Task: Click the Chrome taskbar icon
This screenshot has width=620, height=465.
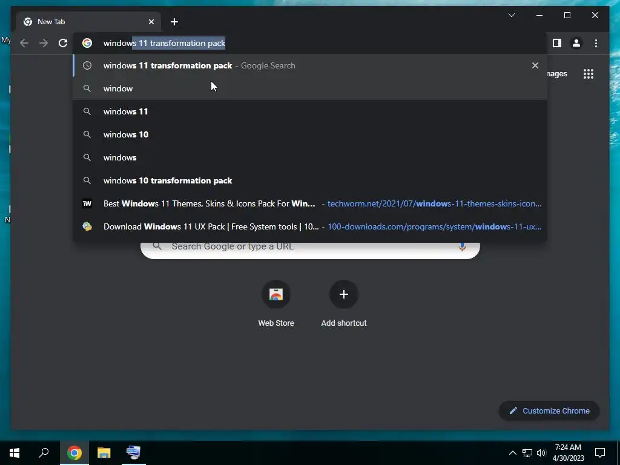Action: (x=74, y=453)
